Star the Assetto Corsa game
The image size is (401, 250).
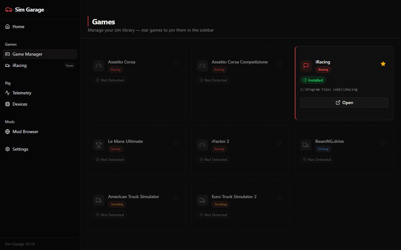click(x=176, y=64)
